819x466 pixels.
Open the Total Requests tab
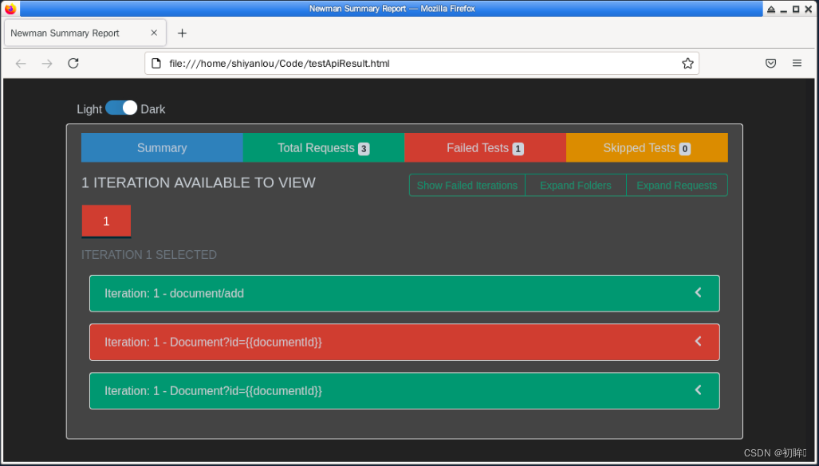pyautogui.click(x=323, y=147)
